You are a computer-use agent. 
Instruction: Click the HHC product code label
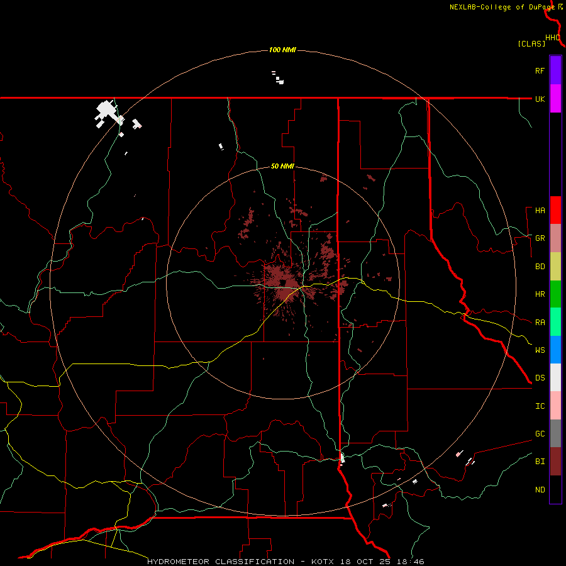pos(552,38)
